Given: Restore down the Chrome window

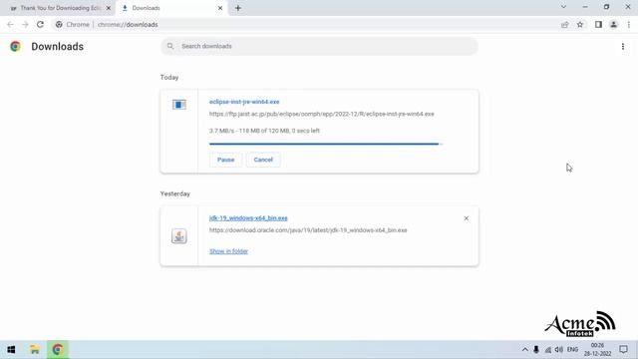Looking at the screenshot, I should click(607, 7).
